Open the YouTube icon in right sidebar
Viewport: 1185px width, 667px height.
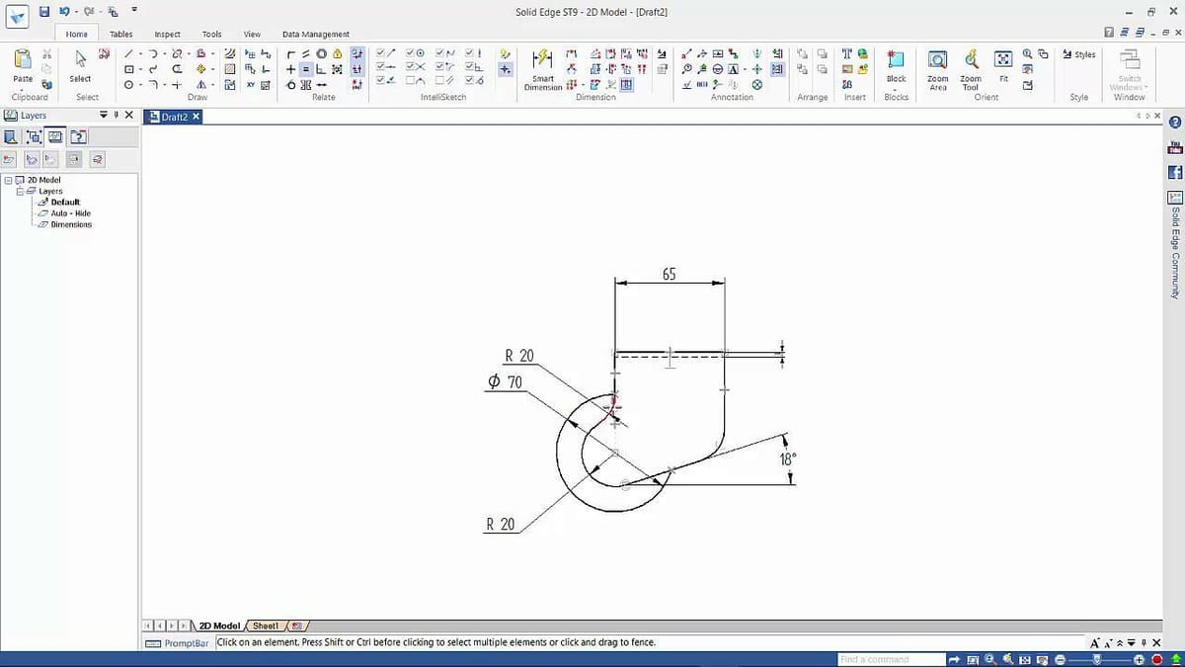[x=1175, y=148]
